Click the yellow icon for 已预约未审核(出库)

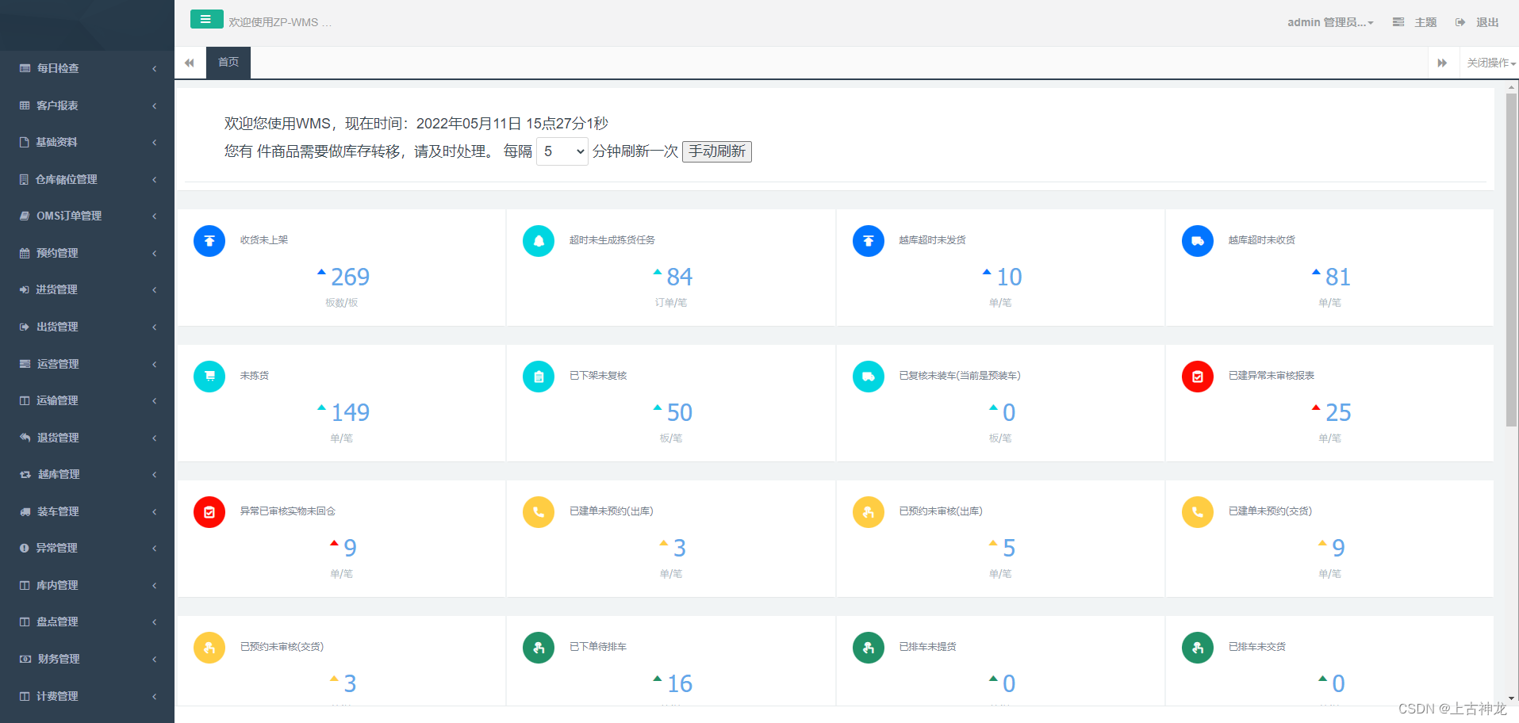(869, 512)
